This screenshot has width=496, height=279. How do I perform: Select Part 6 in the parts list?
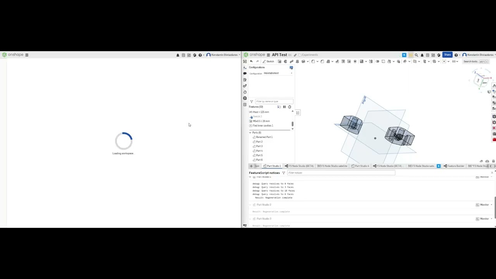[x=258, y=160]
